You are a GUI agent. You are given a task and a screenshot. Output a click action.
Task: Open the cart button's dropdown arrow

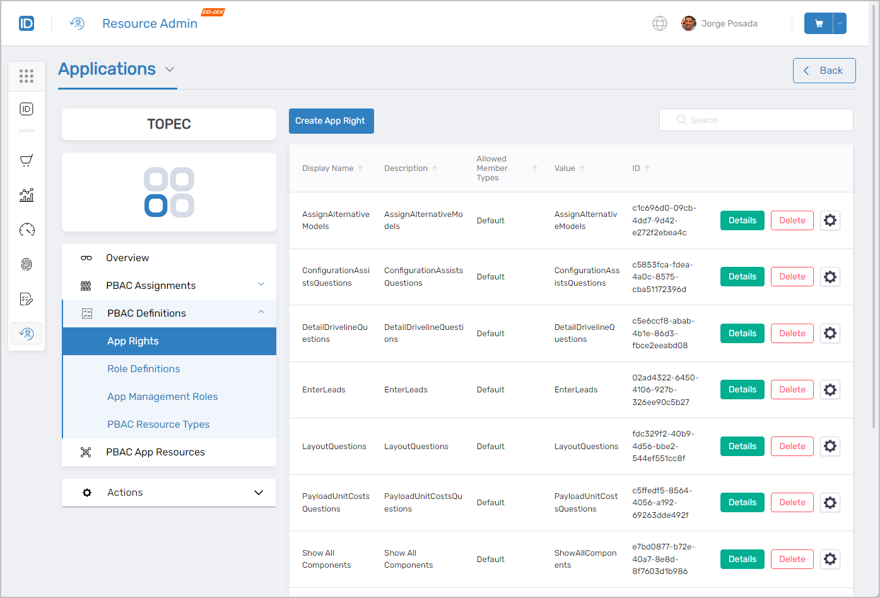click(839, 23)
